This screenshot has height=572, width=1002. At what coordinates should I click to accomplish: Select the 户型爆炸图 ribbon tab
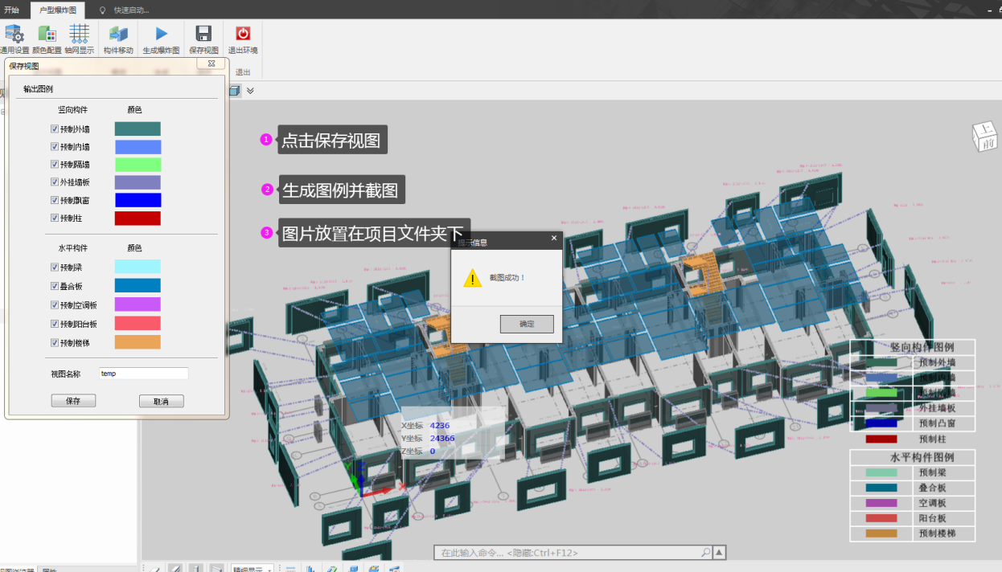point(58,10)
